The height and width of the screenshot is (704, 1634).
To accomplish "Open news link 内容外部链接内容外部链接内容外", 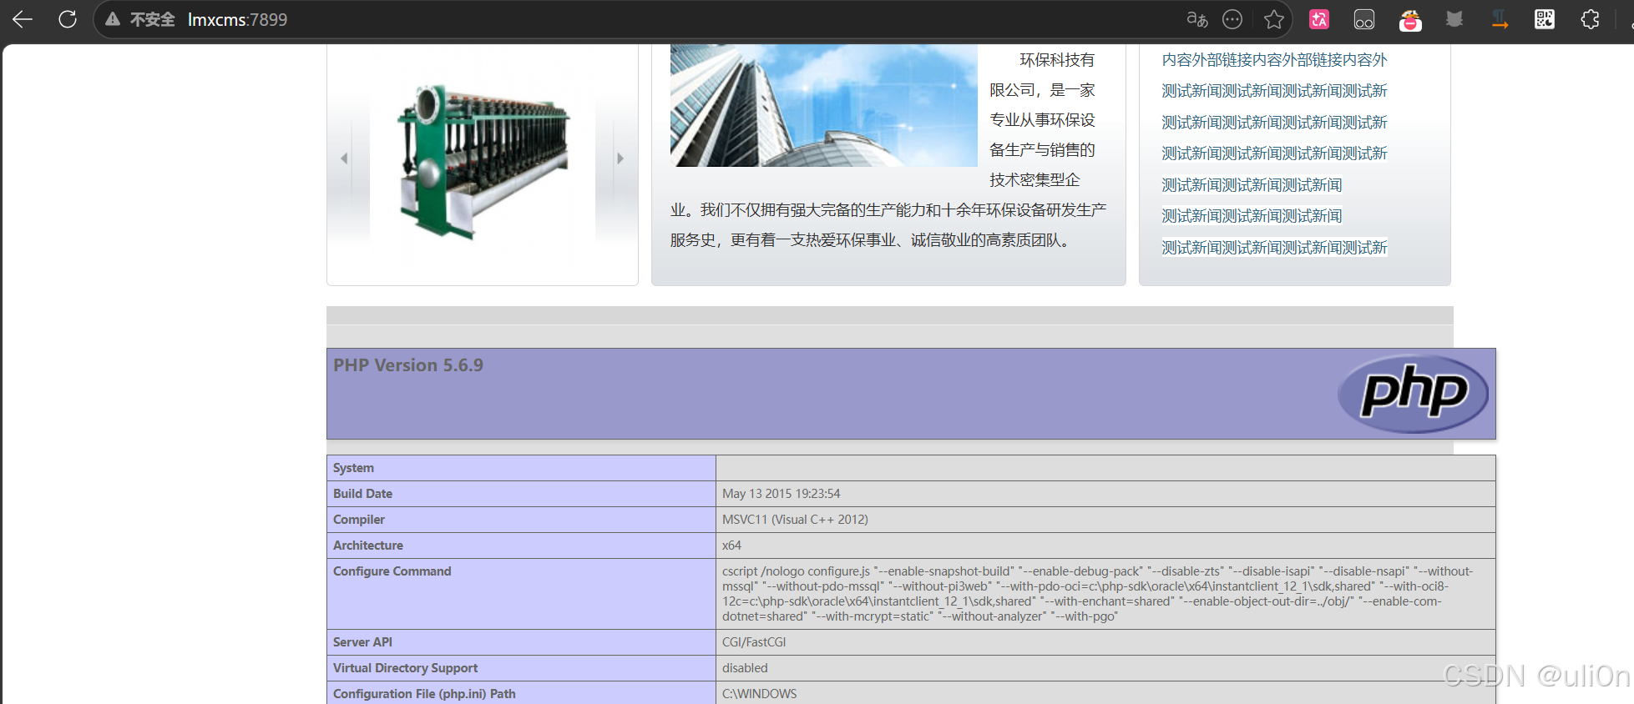I will [x=1274, y=60].
